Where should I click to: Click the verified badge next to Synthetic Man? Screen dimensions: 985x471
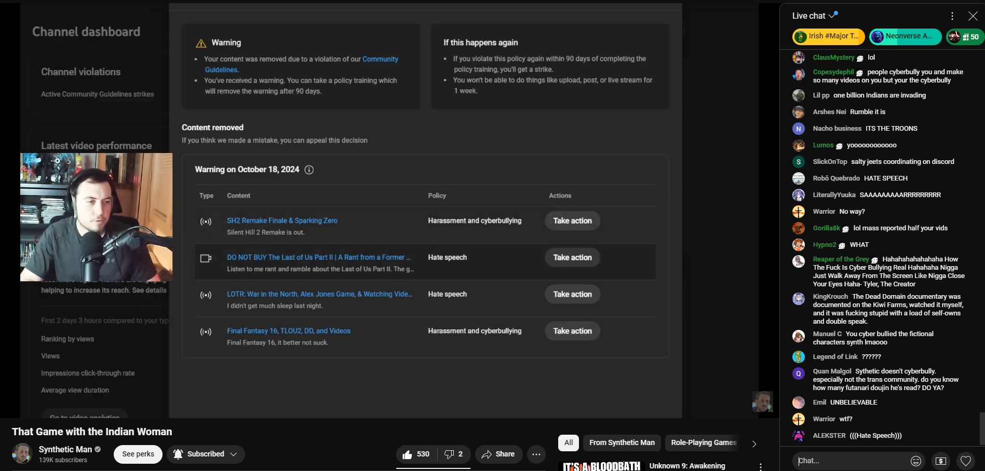pyautogui.click(x=98, y=449)
